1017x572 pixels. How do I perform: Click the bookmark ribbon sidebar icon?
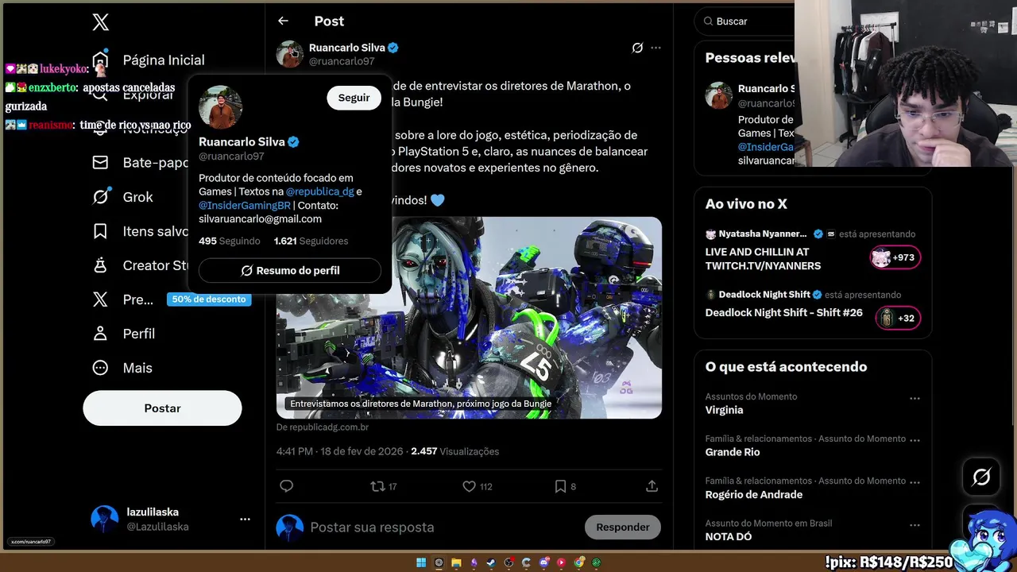pos(100,231)
